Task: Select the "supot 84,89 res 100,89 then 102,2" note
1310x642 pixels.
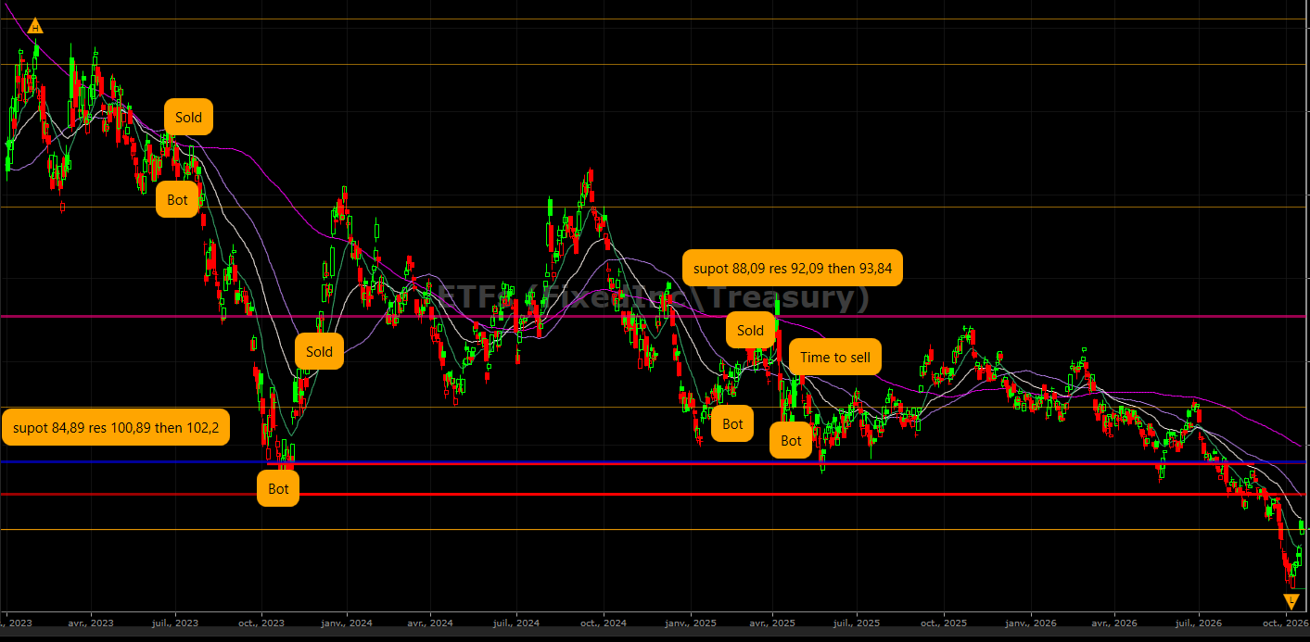Action: tap(115, 428)
